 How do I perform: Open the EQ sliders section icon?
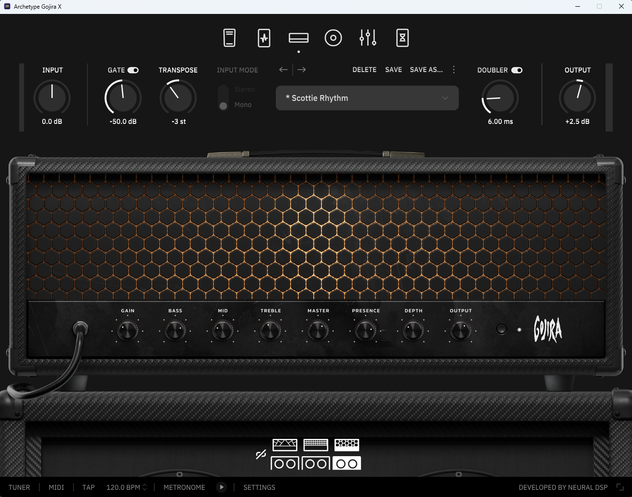(x=368, y=38)
